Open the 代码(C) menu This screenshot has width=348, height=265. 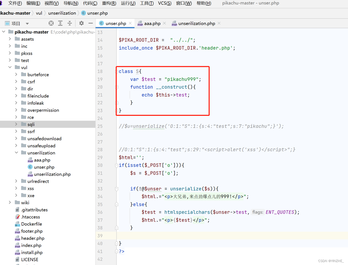tap(90, 3)
